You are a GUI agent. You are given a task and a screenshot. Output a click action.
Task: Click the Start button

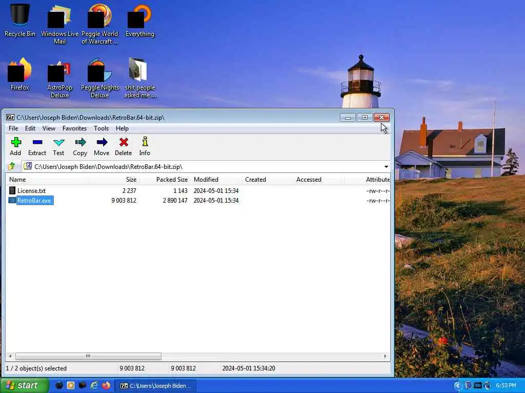tap(24, 385)
